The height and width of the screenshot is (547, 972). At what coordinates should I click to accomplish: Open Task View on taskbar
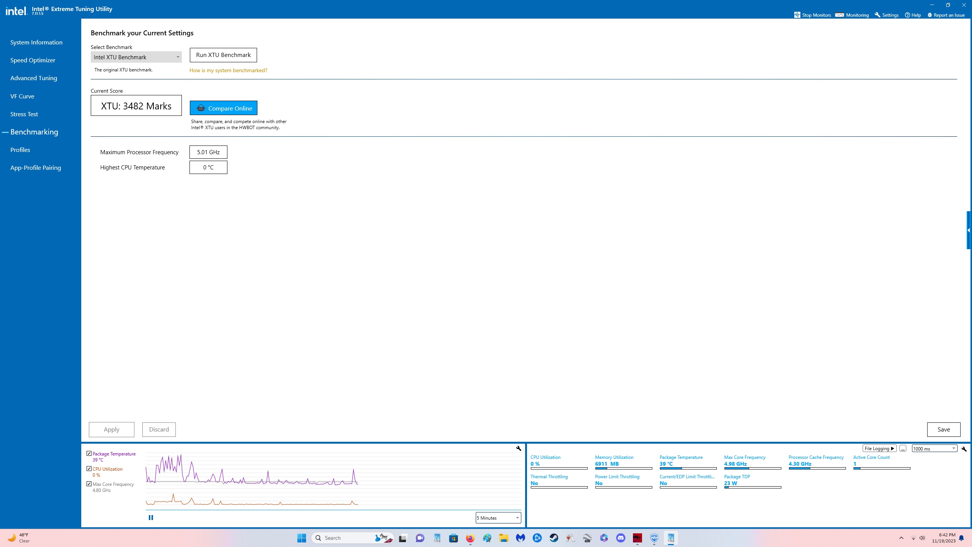(x=402, y=538)
